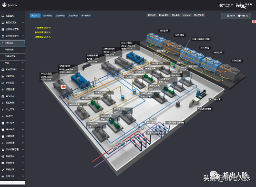Click first gray button in top center group

152,15
